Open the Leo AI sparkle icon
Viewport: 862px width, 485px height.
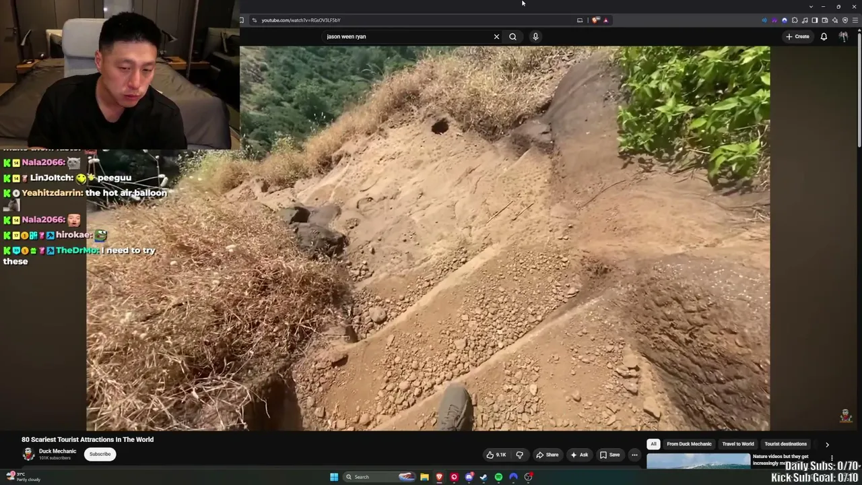coord(835,20)
